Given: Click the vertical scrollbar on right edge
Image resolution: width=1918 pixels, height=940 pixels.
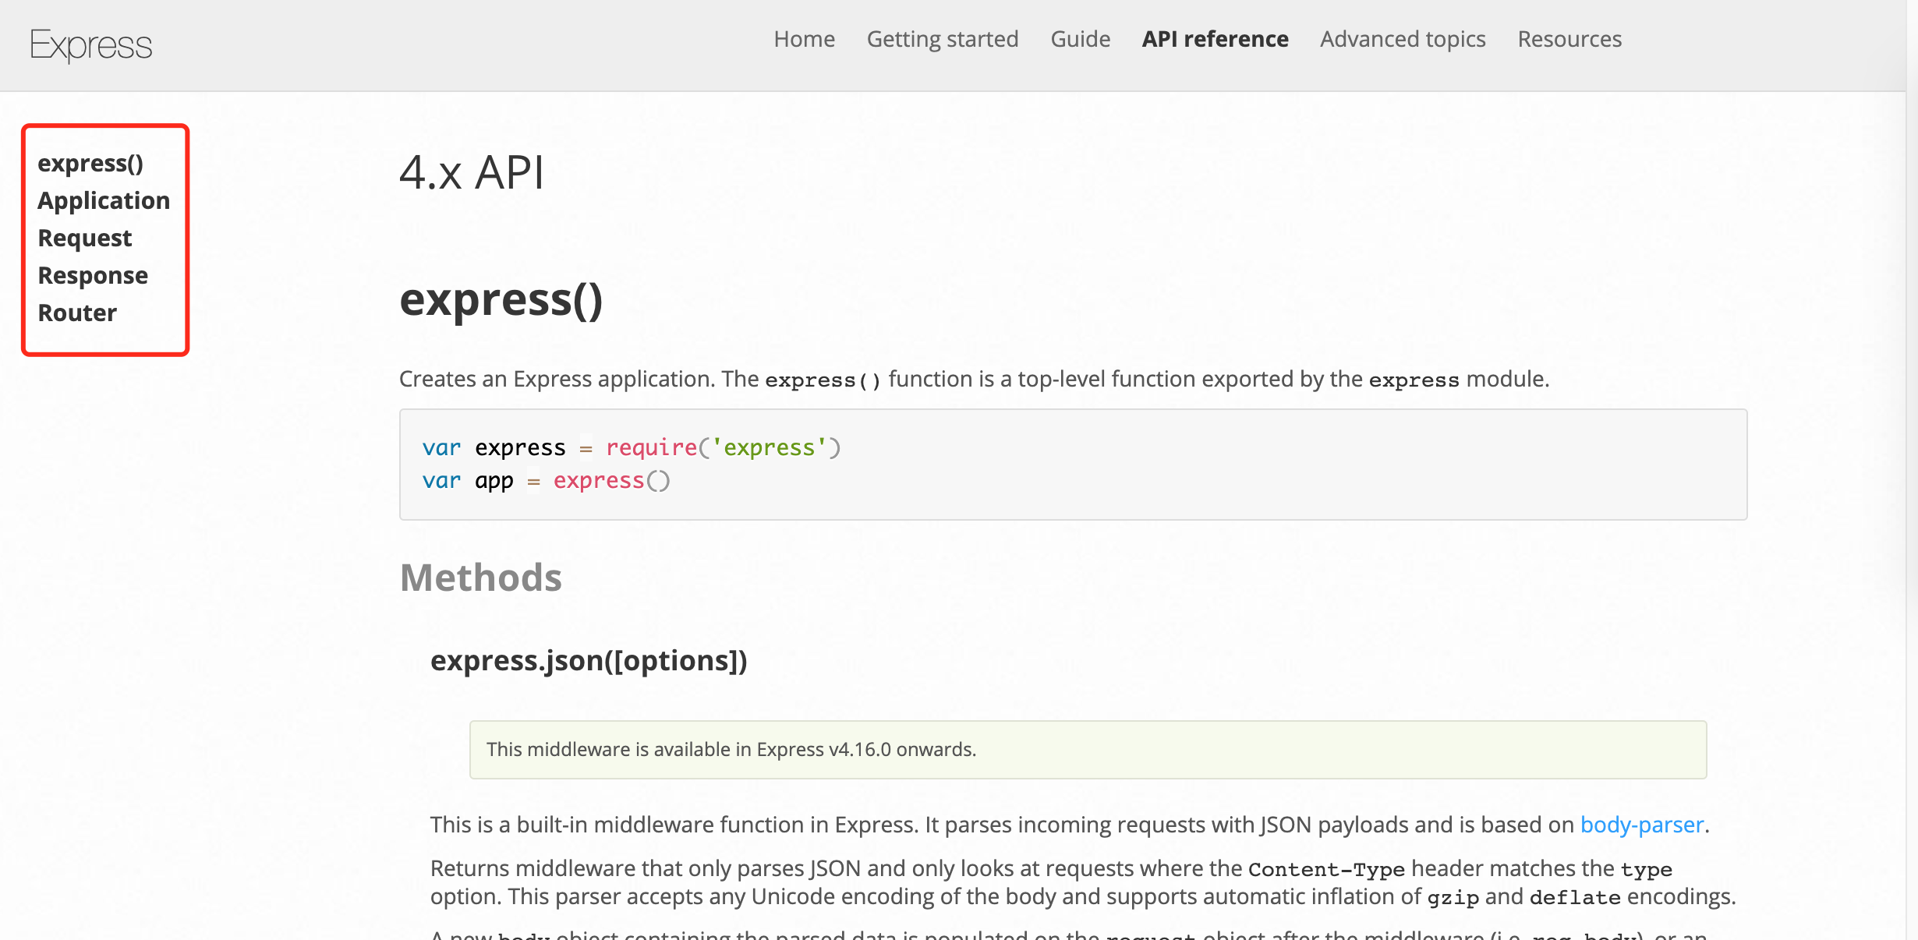Looking at the screenshot, I should (x=1912, y=468).
